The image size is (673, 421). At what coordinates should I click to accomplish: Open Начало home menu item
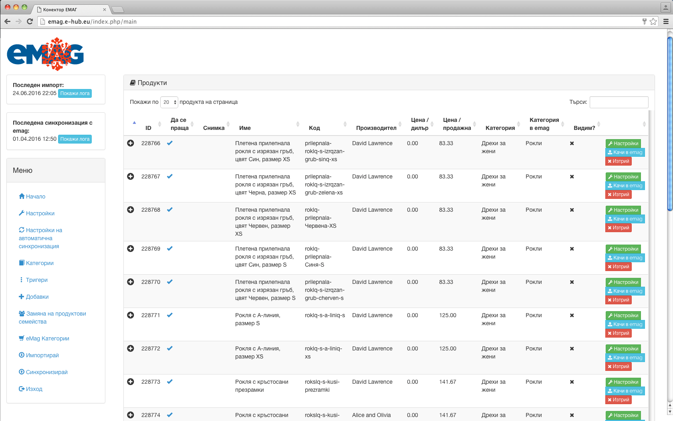pyautogui.click(x=35, y=196)
